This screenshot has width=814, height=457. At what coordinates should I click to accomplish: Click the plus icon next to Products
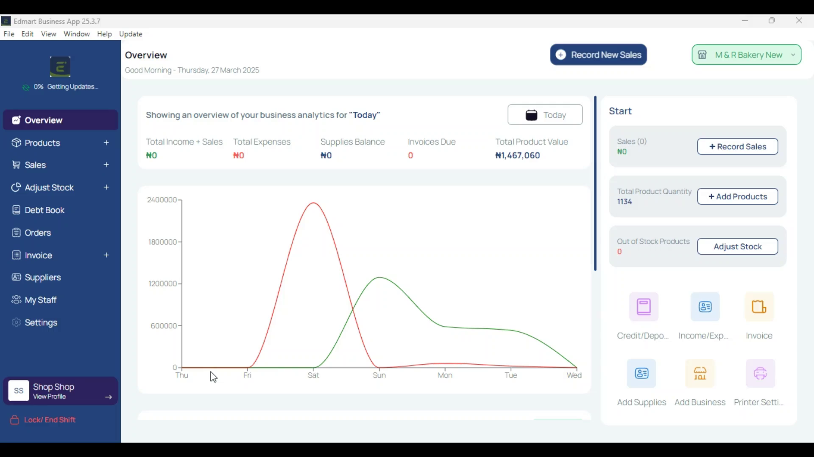pyautogui.click(x=106, y=143)
